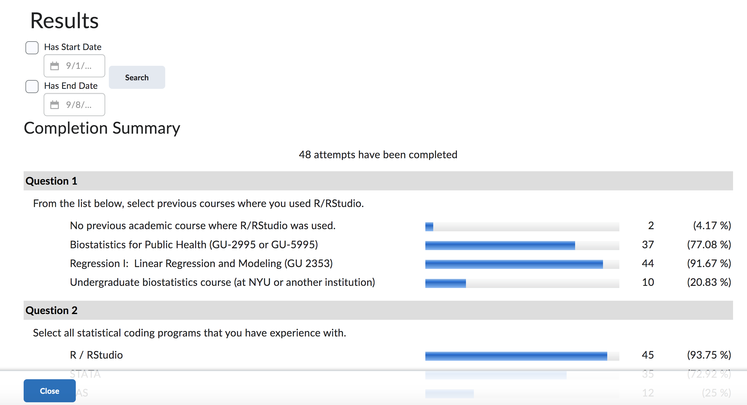This screenshot has height=405, width=747.
Task: Click the Results page title
Action: click(64, 20)
